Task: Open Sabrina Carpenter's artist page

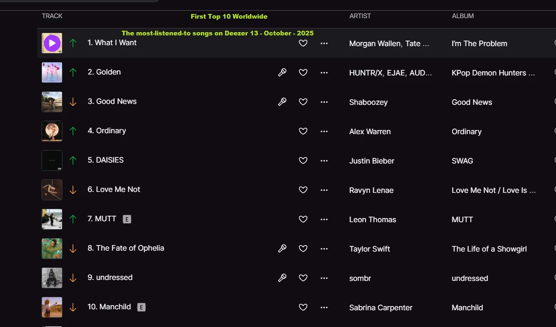Action: (x=380, y=308)
